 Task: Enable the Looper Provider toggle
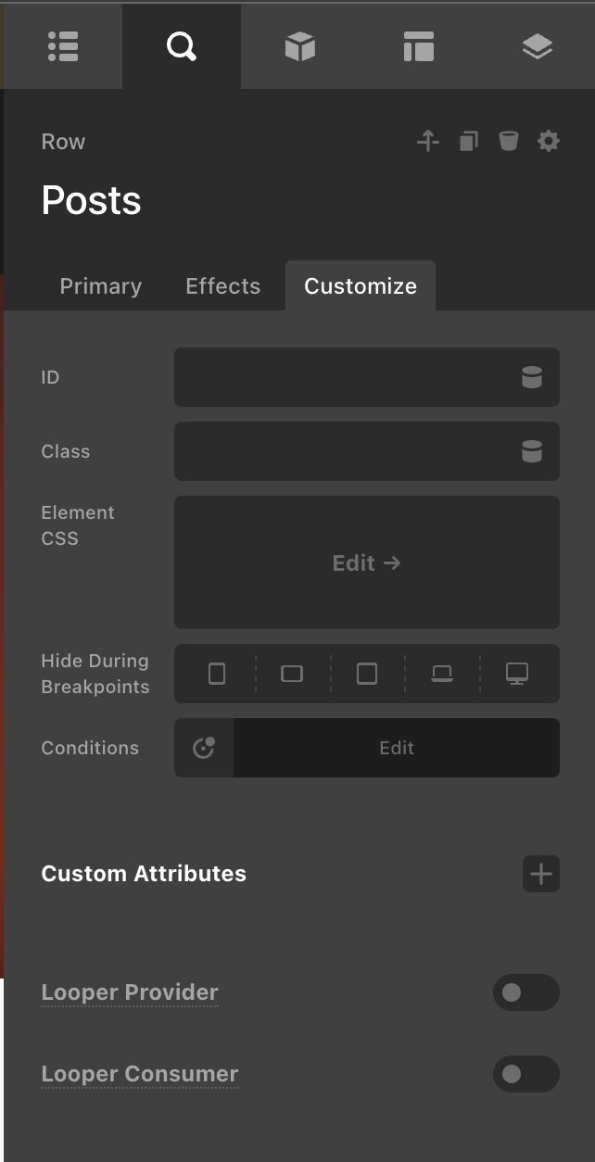(x=525, y=992)
